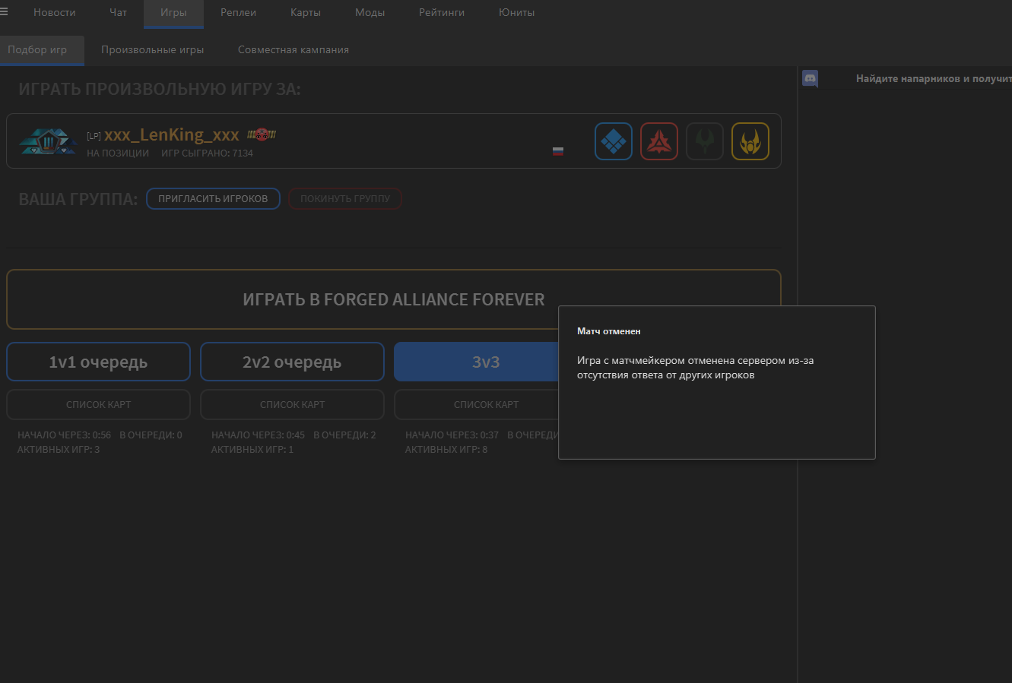
Task: Click Начало через: 0:45 text
Action: click(259, 435)
